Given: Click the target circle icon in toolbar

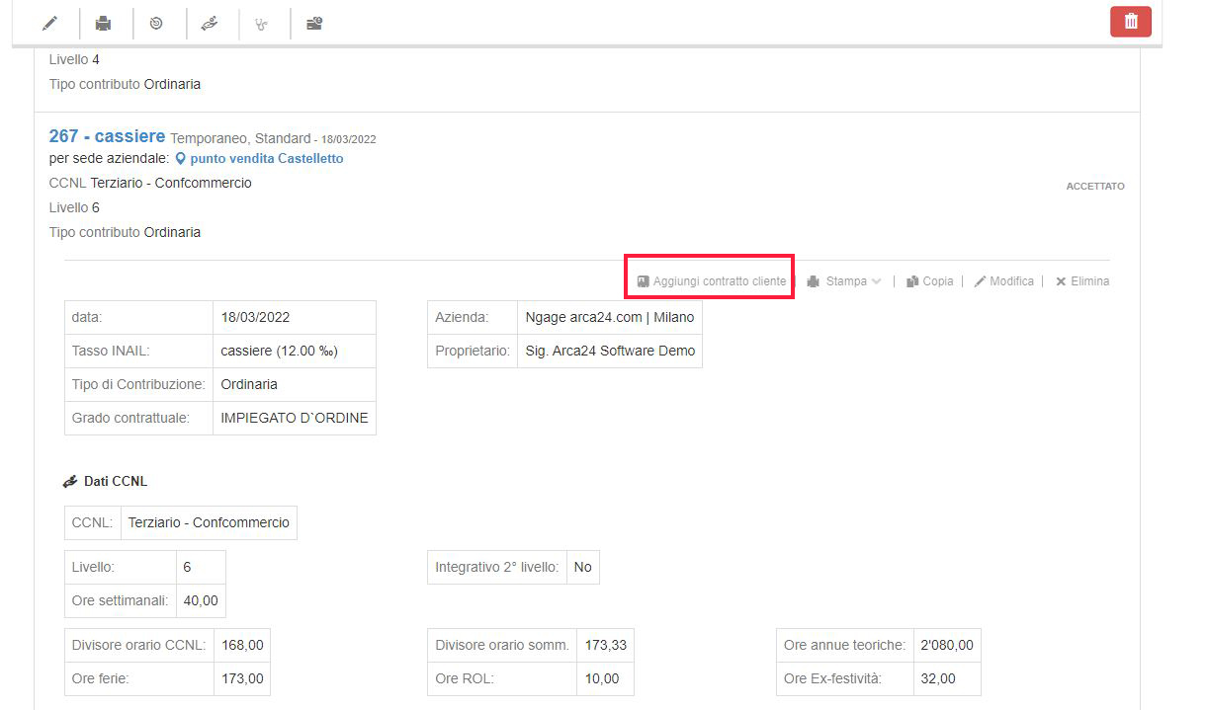Looking at the screenshot, I should pos(156,24).
